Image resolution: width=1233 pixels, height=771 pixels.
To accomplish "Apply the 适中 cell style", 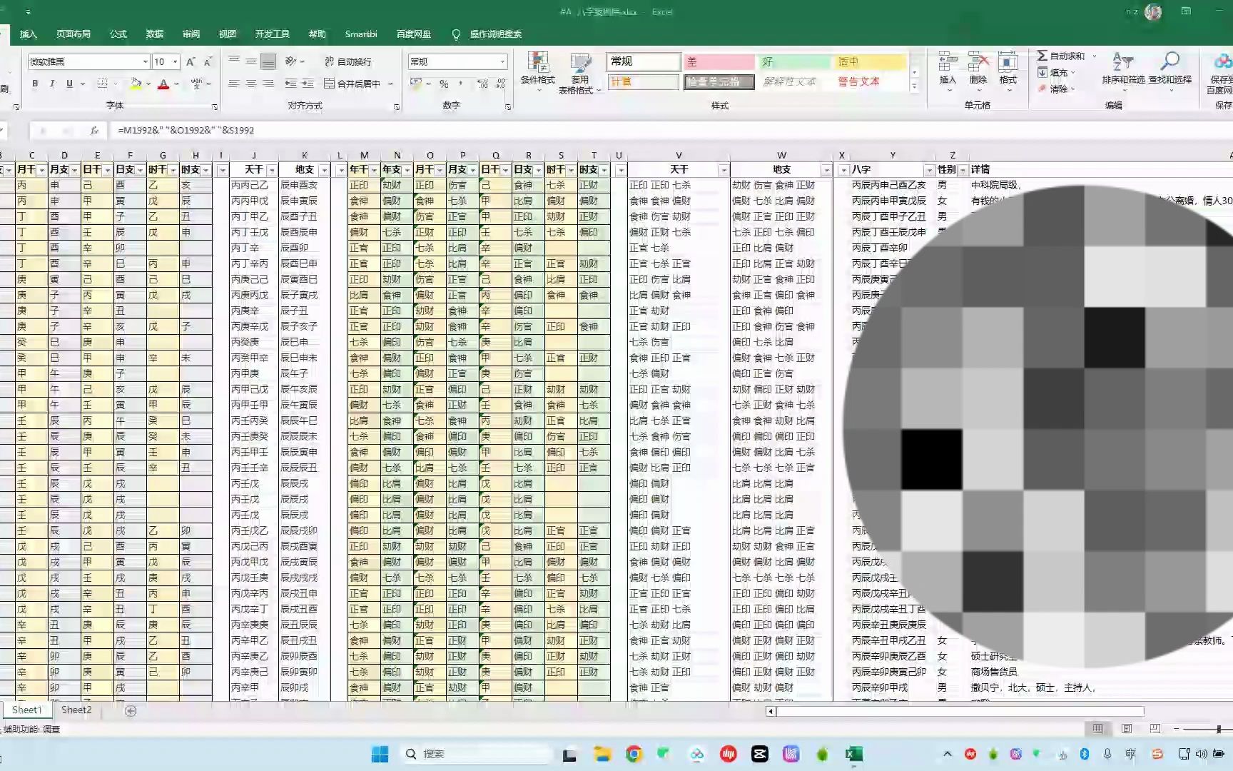I will [870, 62].
